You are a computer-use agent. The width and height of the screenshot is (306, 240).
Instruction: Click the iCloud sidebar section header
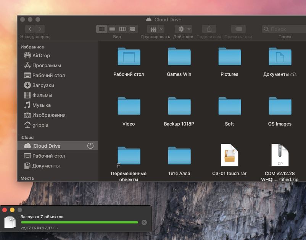tap(27, 137)
